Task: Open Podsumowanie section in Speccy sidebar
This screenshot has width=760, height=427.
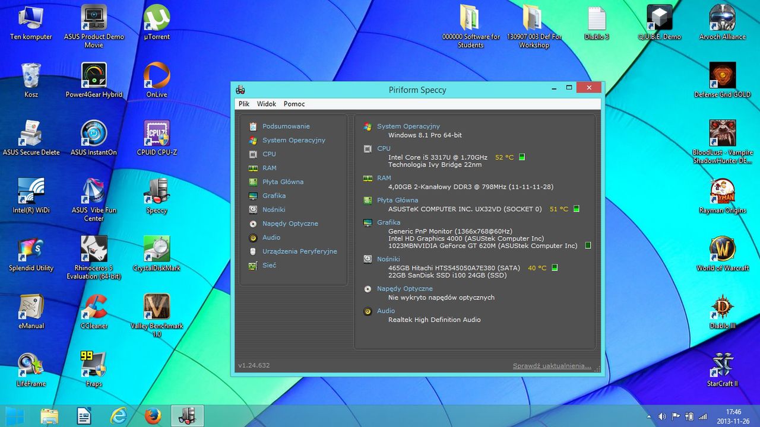Action: tap(286, 126)
